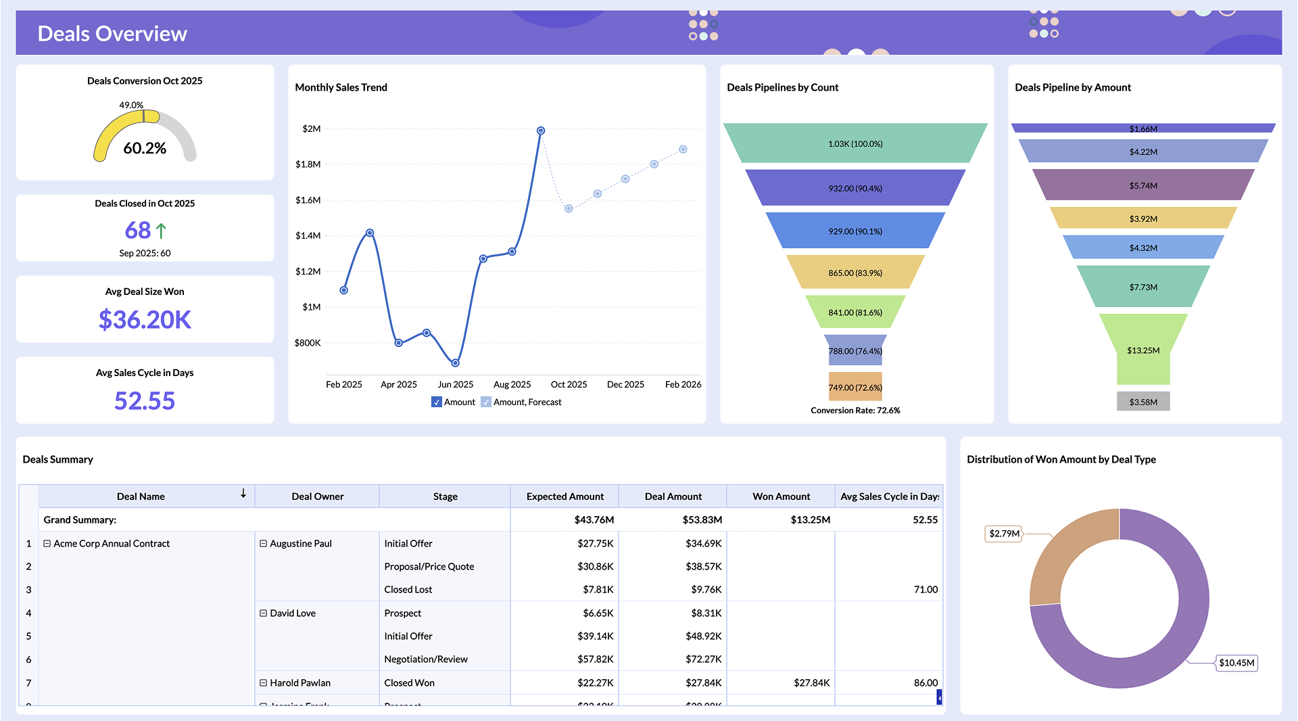Click the gray $3.58M funnel stage
The image size is (1298, 721).
tap(1143, 401)
